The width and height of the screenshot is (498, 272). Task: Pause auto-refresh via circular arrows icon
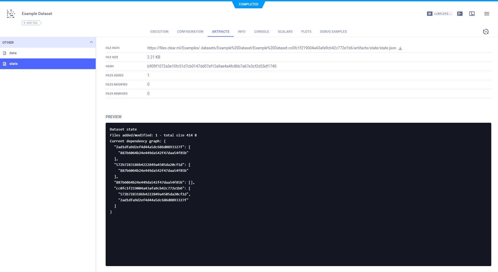click(x=486, y=31)
